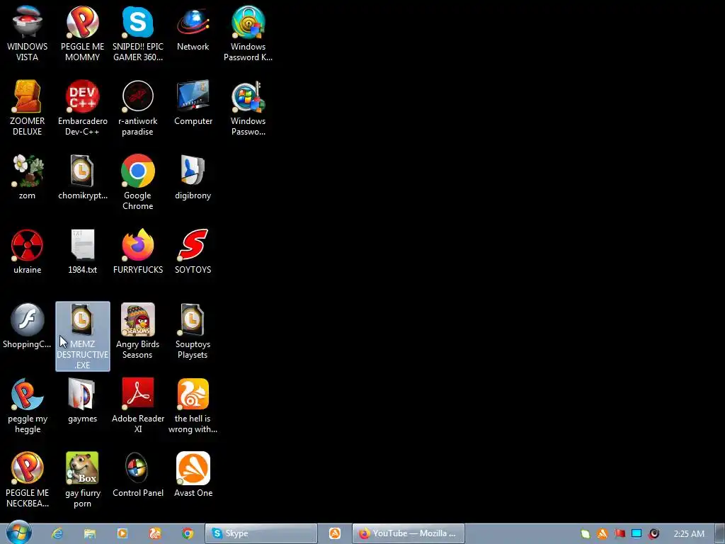Select the ukraine radiation-symbol shortcut

pos(28,251)
